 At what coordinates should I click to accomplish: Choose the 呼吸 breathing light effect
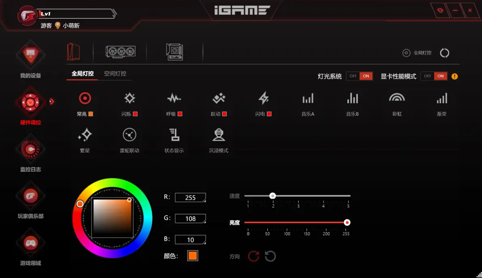pos(174,98)
